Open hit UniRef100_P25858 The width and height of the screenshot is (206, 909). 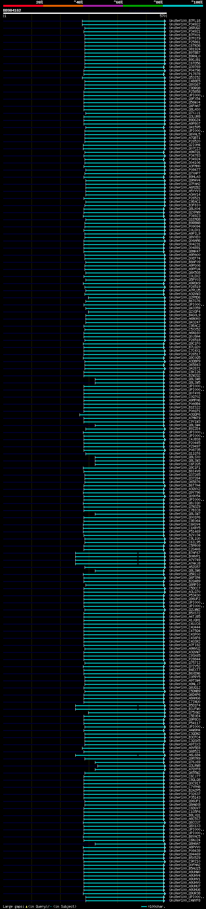click(185, 92)
